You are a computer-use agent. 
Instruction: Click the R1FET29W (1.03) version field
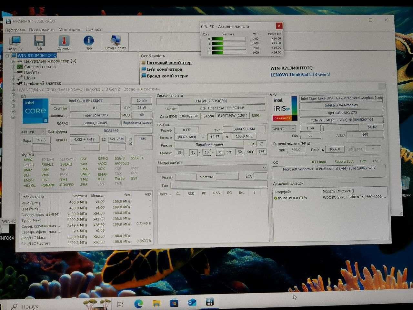[x=232, y=116]
